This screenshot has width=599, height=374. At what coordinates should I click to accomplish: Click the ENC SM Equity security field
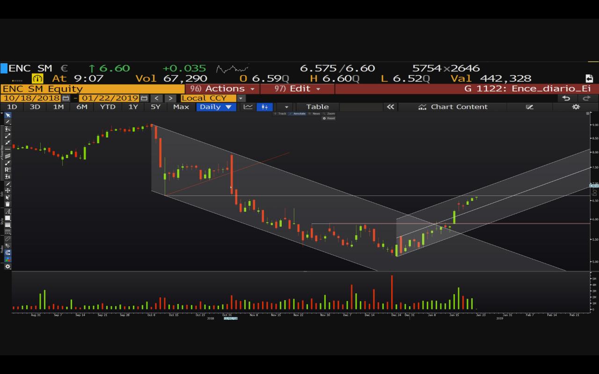93,89
